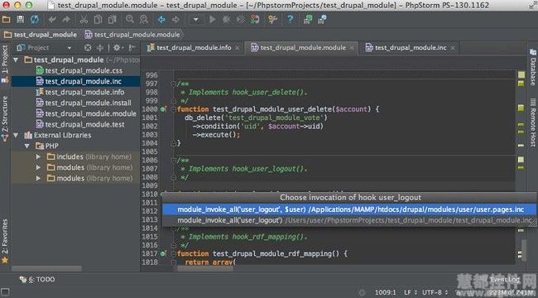Toggle the Favorites side panel

5,241
